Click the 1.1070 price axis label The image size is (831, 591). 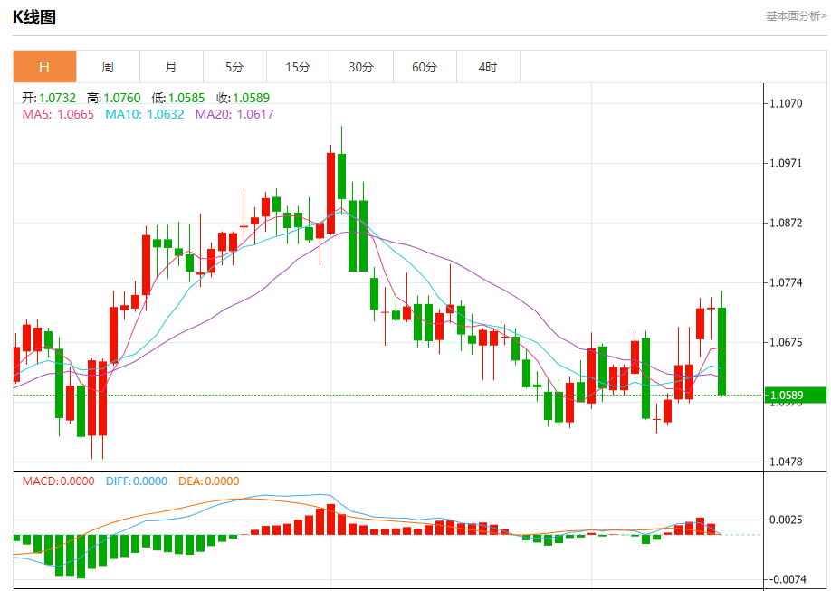(786, 103)
